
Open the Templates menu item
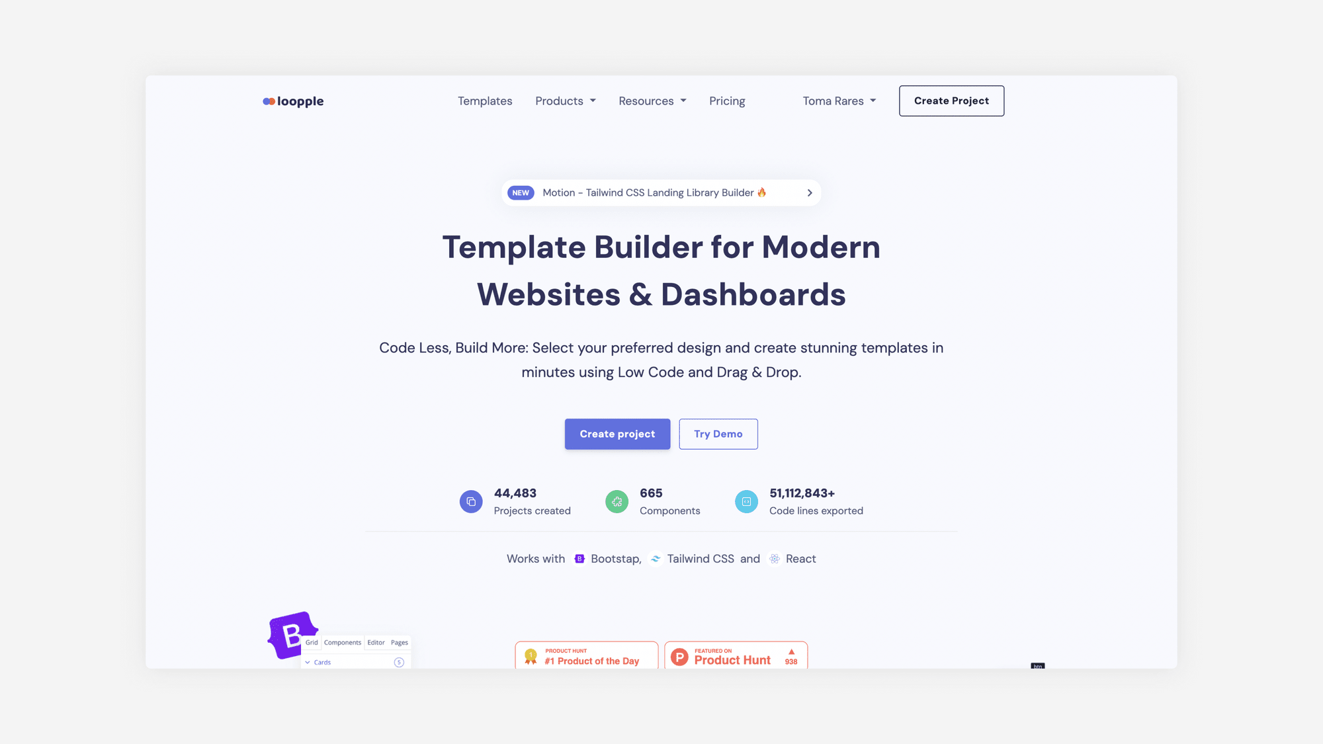pyautogui.click(x=484, y=101)
